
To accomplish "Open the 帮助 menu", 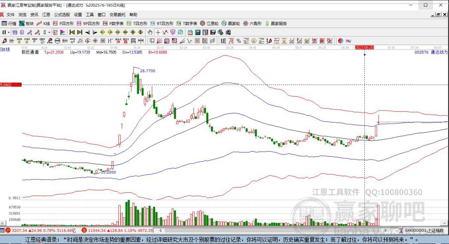I will (133, 14).
